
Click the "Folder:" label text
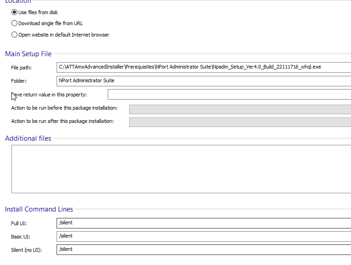(x=19, y=81)
